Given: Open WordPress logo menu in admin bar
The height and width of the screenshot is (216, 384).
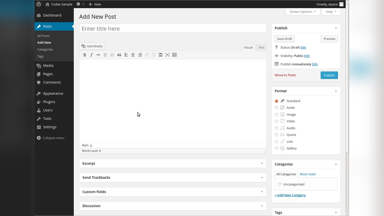Looking at the screenshot, I should tap(39, 4).
